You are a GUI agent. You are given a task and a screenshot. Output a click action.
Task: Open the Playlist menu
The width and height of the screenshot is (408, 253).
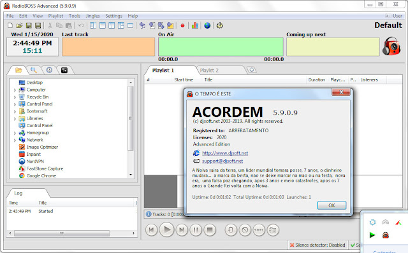pyautogui.click(x=55, y=16)
